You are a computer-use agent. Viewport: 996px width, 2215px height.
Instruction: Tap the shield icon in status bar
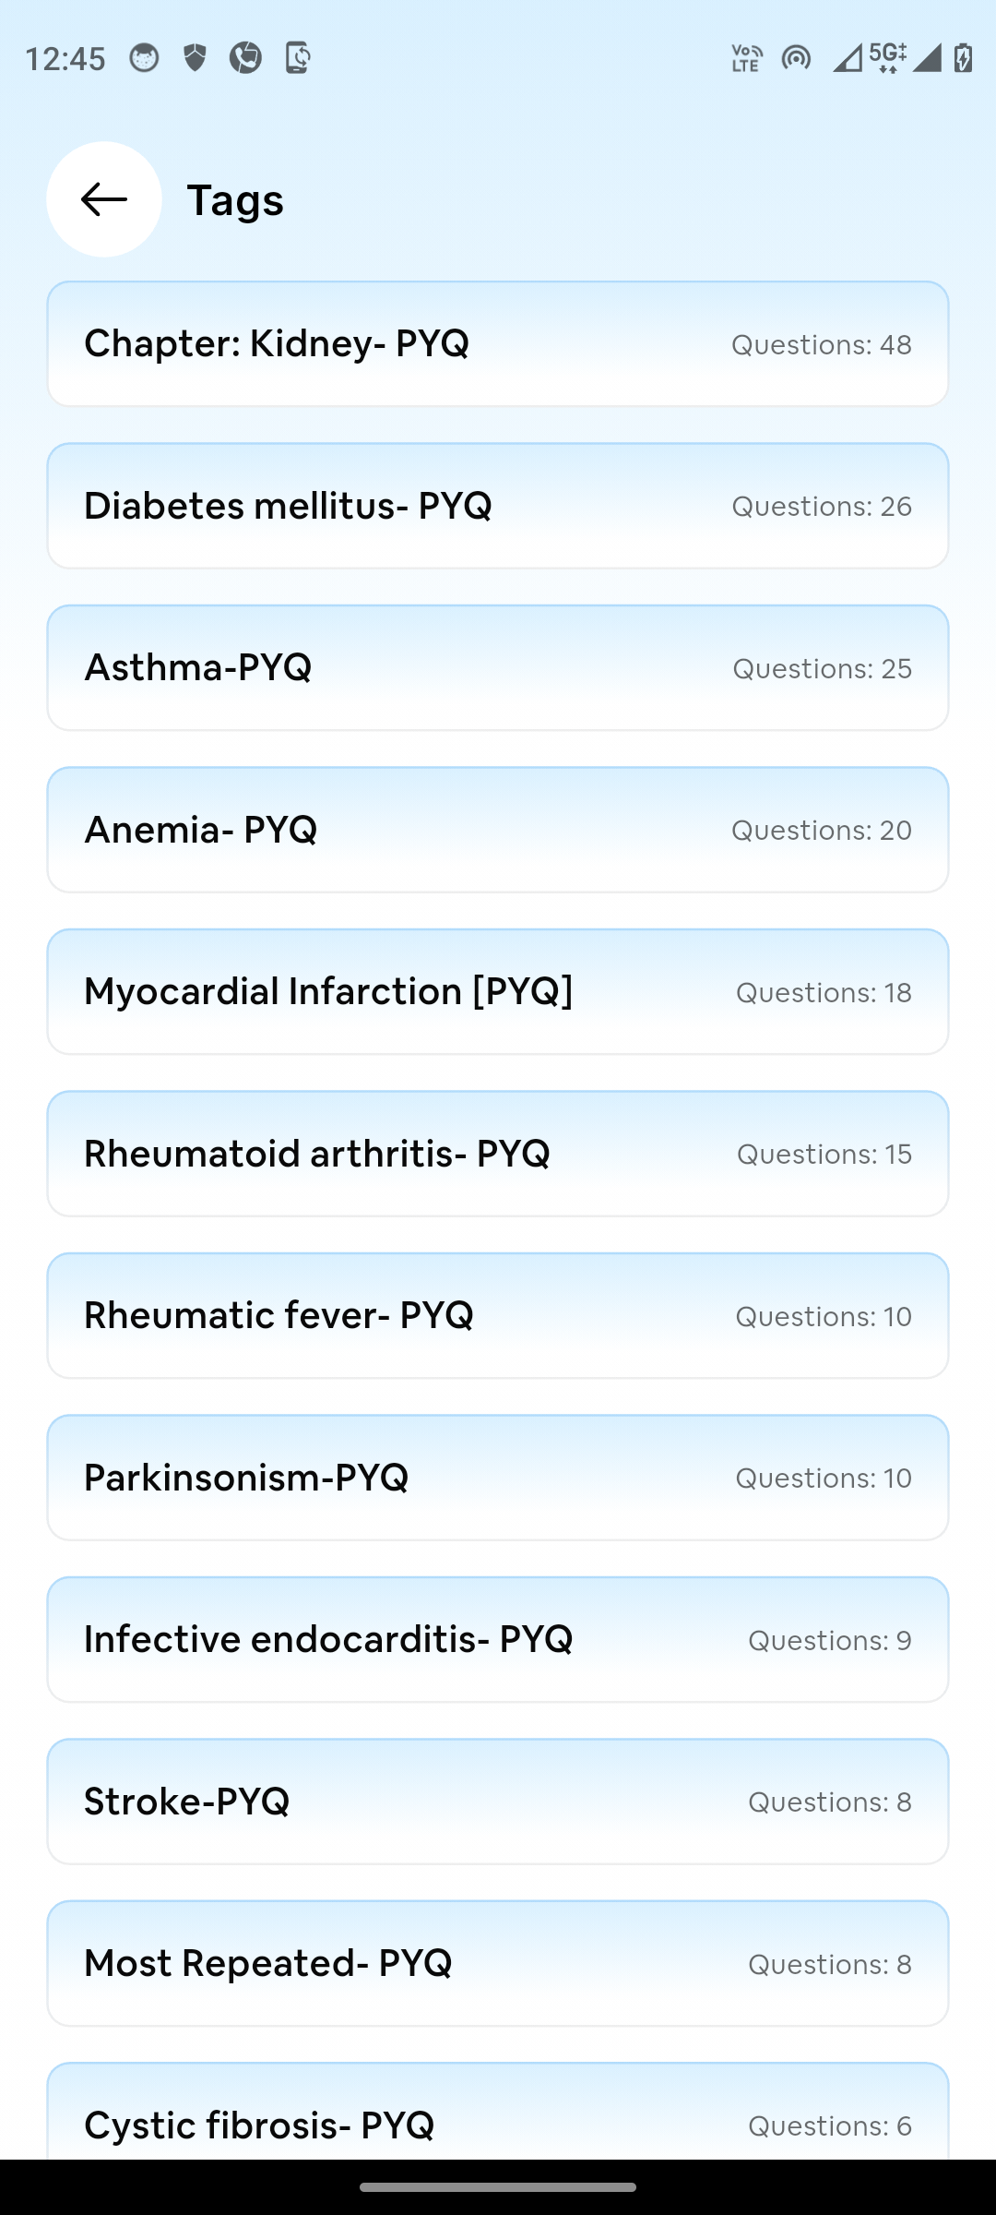(x=195, y=58)
